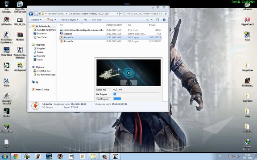Change view with the views icon
The image size is (257, 160).
pyautogui.click(x=148, y=20)
